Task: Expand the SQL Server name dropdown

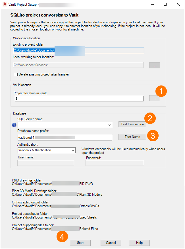Action: [x=110, y=125]
